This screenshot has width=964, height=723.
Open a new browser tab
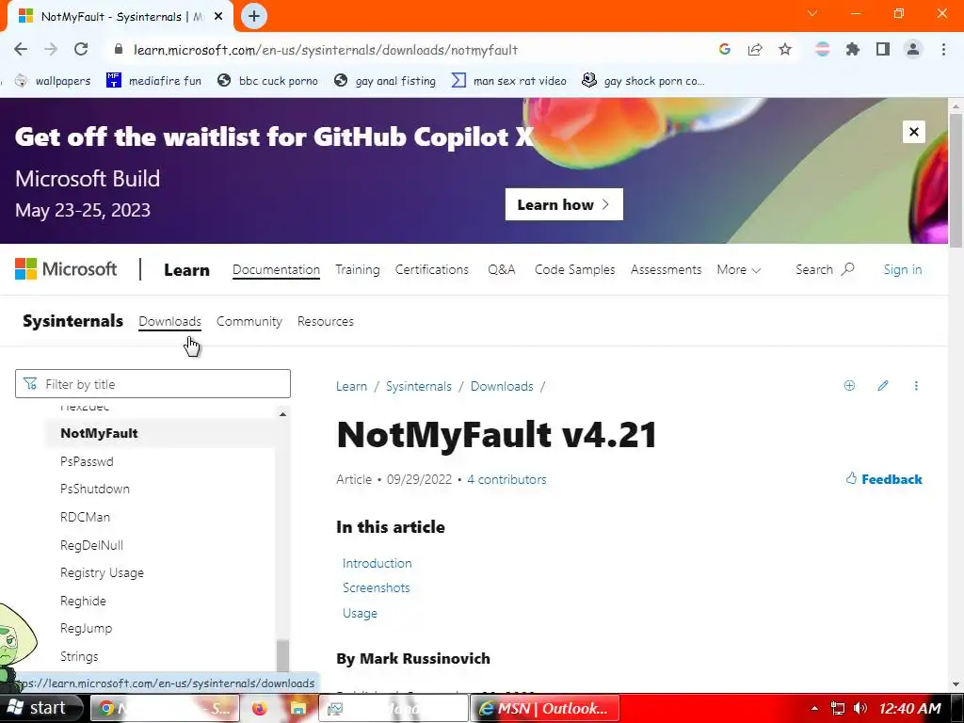click(x=254, y=16)
